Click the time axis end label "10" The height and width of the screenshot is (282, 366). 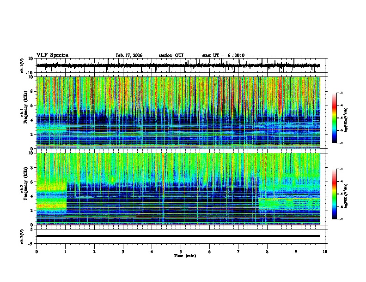pyautogui.click(x=325, y=252)
